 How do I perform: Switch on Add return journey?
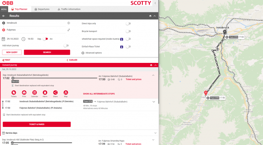(x=66, y=46)
